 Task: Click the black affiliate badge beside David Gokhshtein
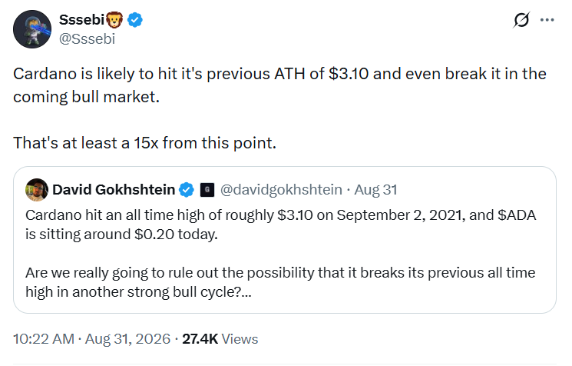coord(207,190)
